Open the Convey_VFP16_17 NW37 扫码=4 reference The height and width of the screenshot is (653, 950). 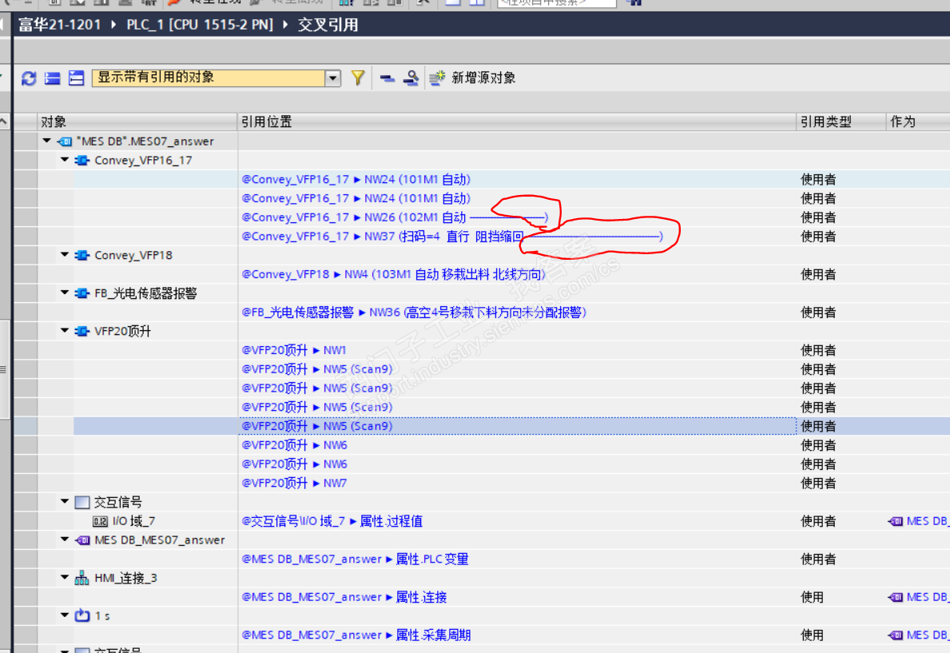coord(452,236)
